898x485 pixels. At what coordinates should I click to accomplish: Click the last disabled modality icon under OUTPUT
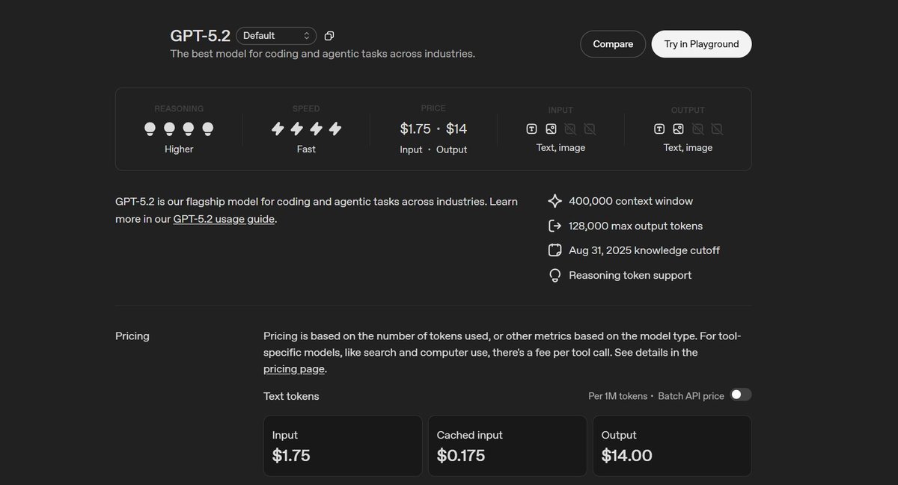[717, 129]
